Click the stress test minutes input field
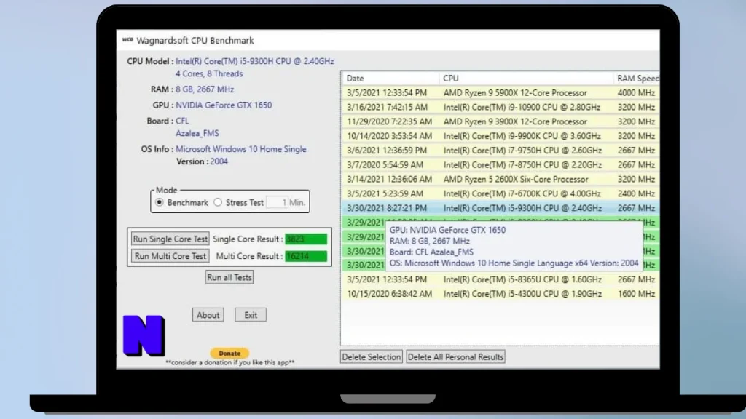The width and height of the screenshot is (746, 419). pyautogui.click(x=278, y=202)
